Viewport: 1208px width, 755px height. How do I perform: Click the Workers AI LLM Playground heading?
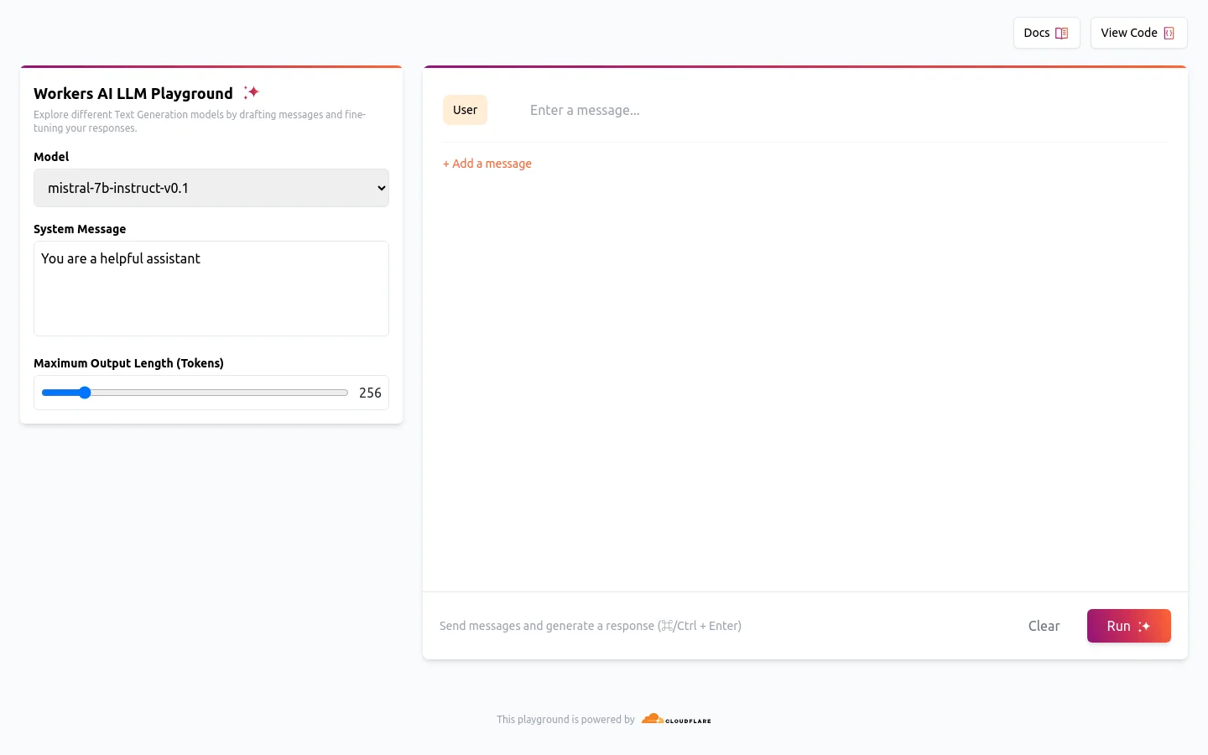point(133,93)
